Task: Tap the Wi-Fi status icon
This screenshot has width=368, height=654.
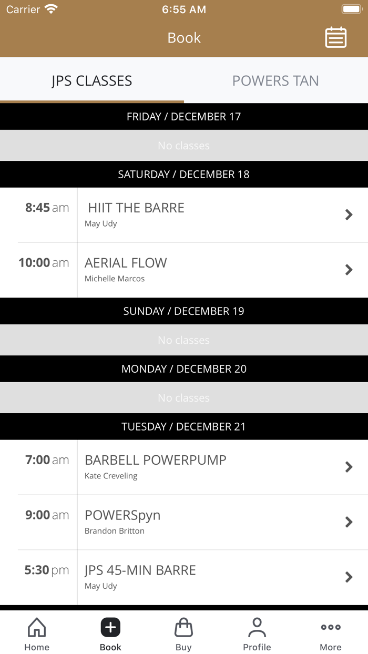Action: click(x=51, y=9)
